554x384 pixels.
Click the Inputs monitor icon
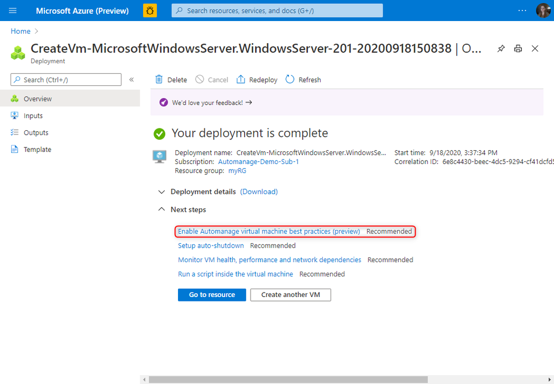click(14, 115)
